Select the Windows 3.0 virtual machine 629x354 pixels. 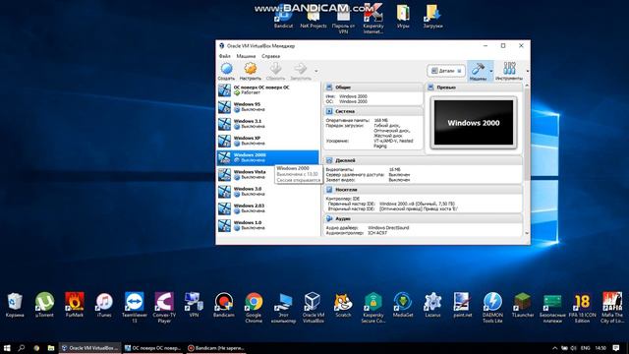(268, 191)
